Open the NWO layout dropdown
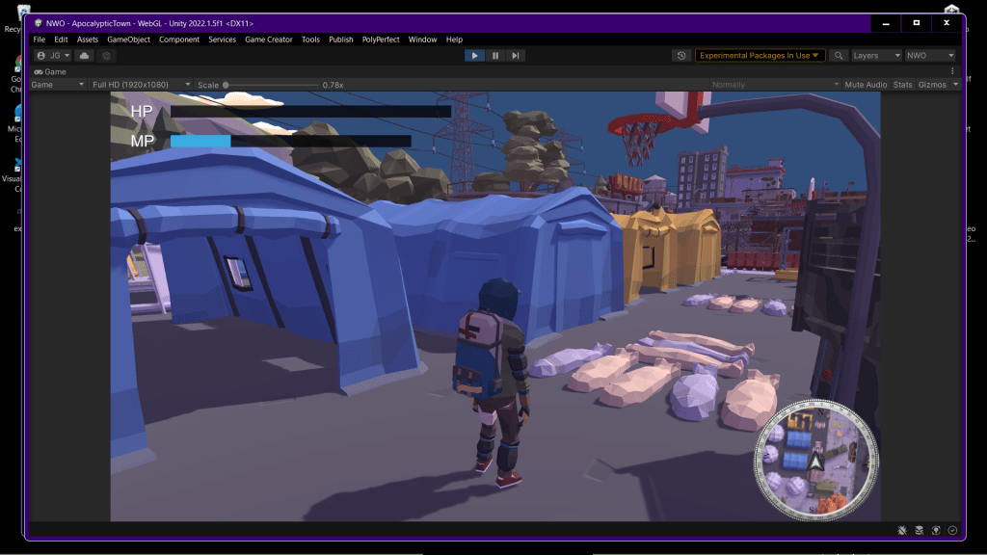 click(929, 56)
